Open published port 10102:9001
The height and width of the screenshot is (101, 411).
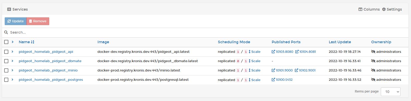305,70
